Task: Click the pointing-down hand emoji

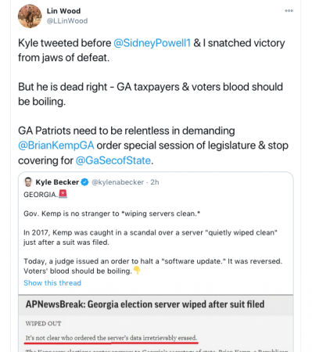Action: coord(137,271)
